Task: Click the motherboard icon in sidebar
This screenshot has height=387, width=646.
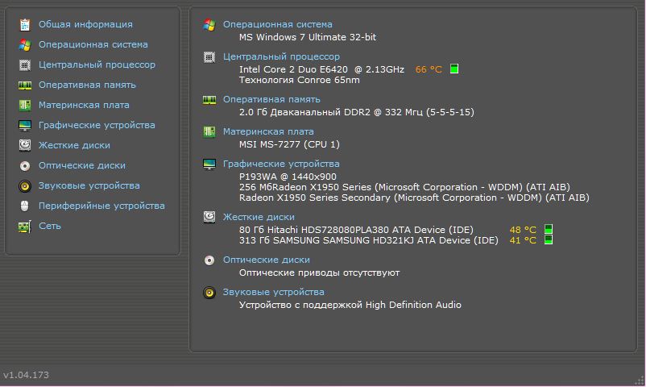Action: point(24,106)
